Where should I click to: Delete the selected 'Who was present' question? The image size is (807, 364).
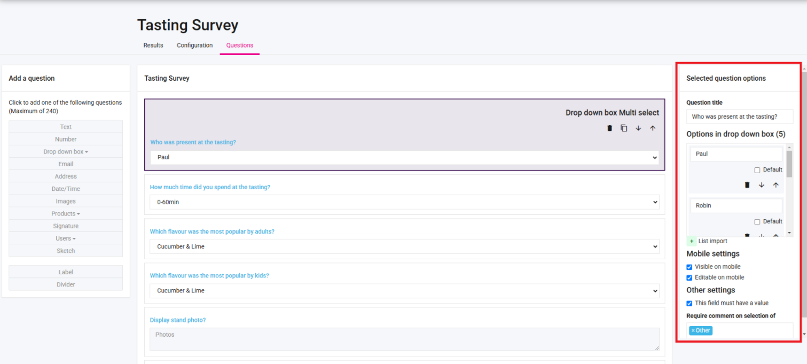(x=609, y=128)
